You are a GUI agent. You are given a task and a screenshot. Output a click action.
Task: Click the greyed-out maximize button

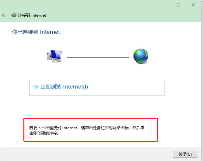point(178,5)
